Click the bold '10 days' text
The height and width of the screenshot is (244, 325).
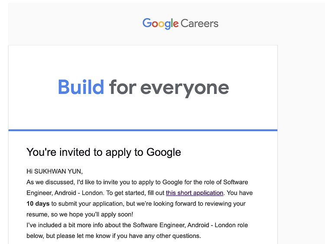[38, 204]
